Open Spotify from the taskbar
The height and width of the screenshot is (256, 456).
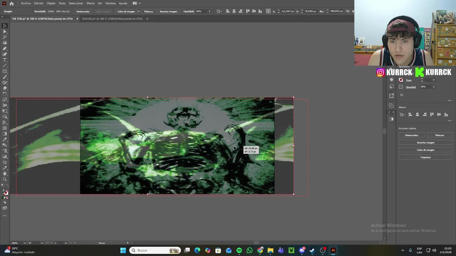(239, 250)
